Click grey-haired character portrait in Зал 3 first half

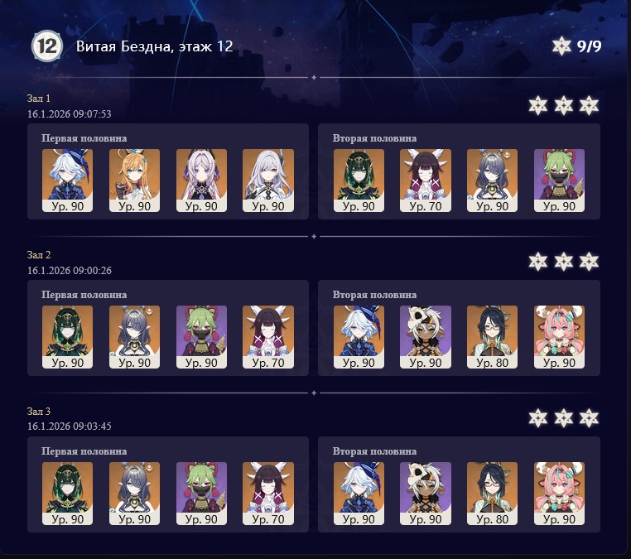click(x=134, y=494)
